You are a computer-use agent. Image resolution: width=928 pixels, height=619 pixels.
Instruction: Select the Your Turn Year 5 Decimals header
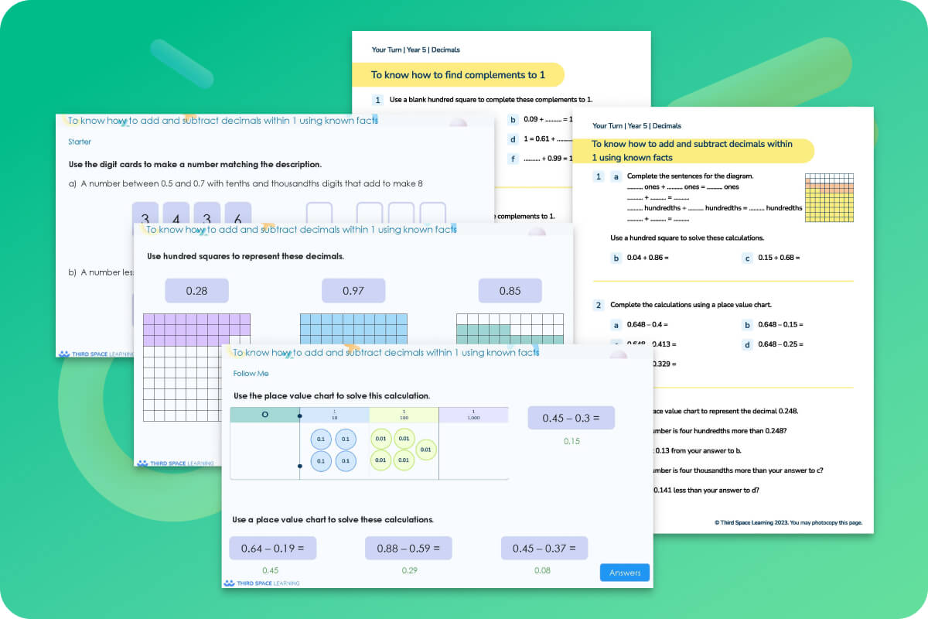(636, 125)
